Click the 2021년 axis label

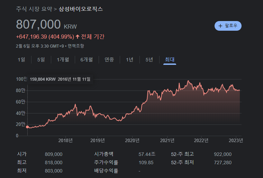167,140
